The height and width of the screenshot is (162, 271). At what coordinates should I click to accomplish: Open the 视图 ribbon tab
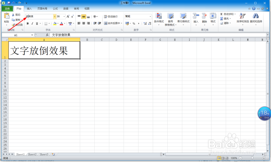(x=87, y=8)
